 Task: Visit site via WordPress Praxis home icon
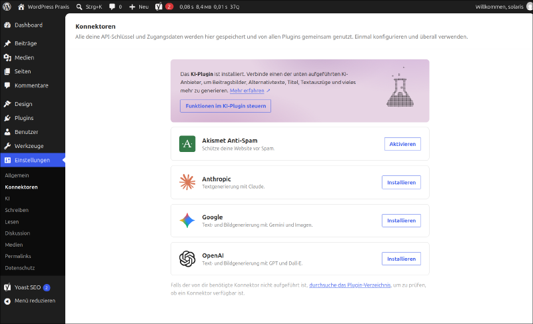pyautogui.click(x=21, y=7)
